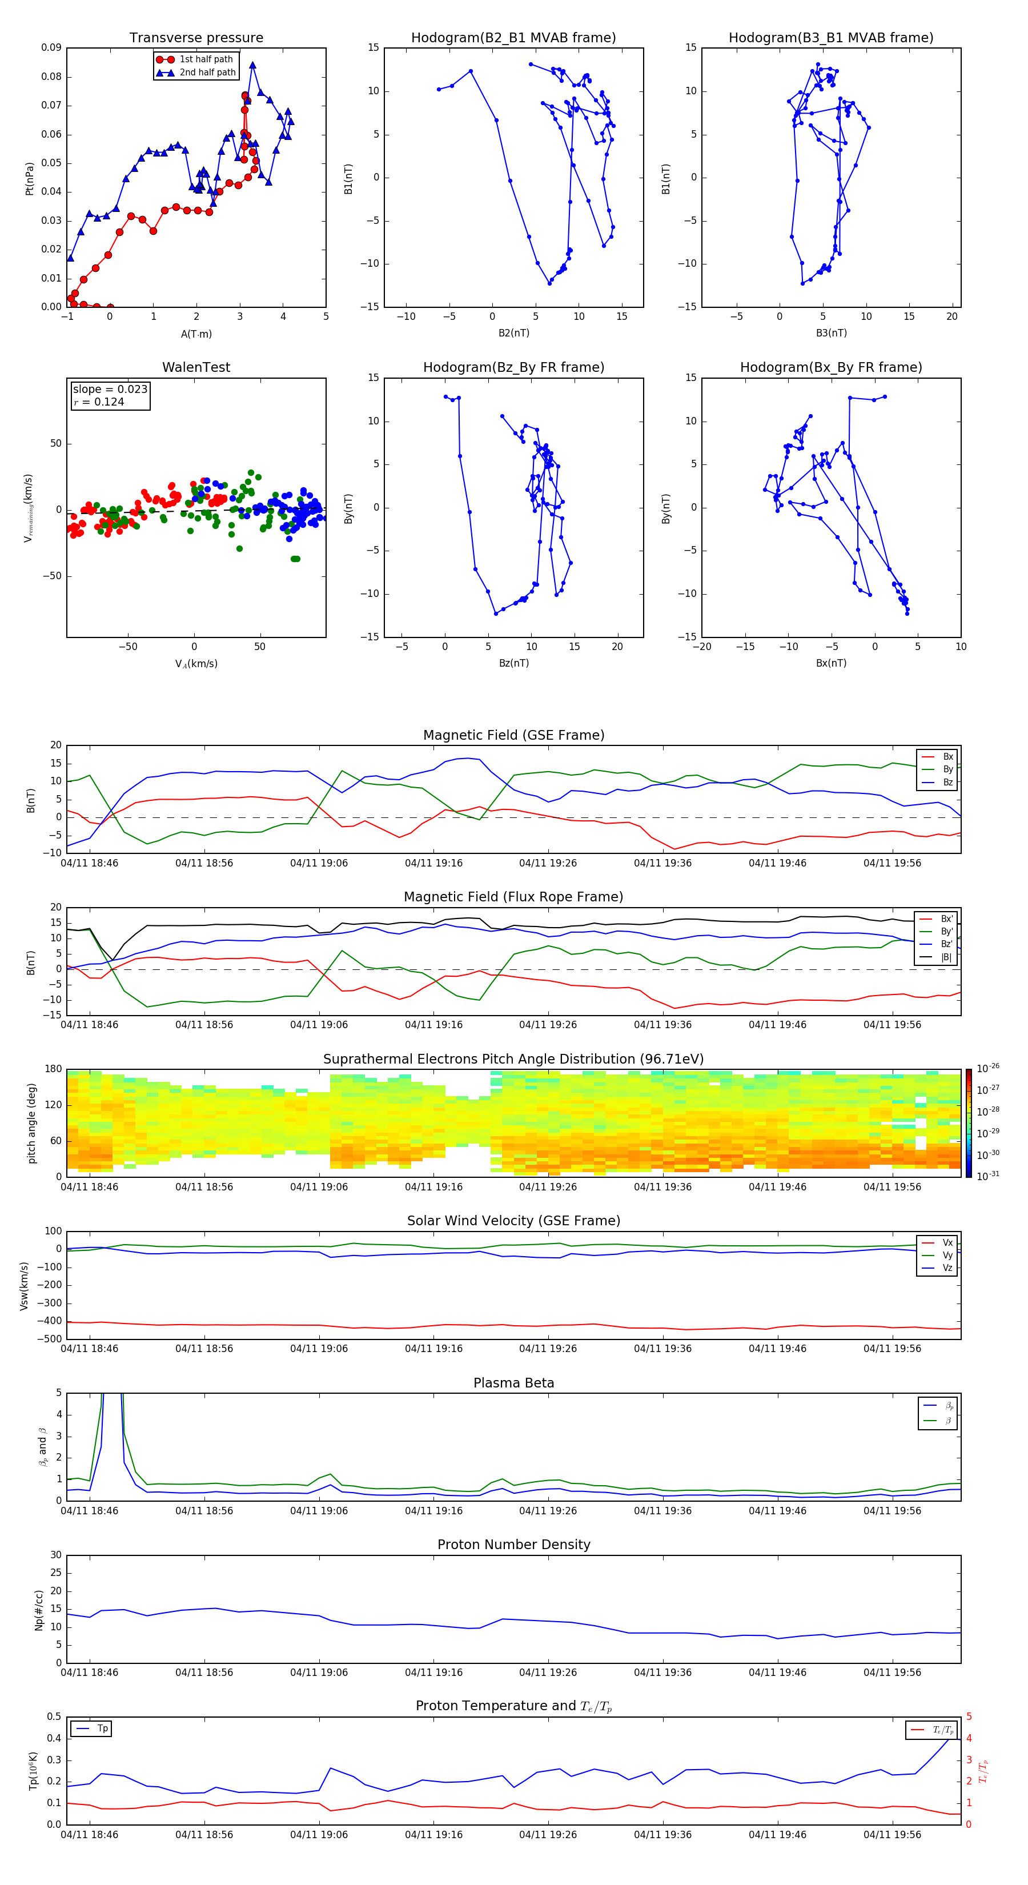
Task: Select the green "By" legend entry, GSE panel
Action: pyautogui.click(x=937, y=769)
